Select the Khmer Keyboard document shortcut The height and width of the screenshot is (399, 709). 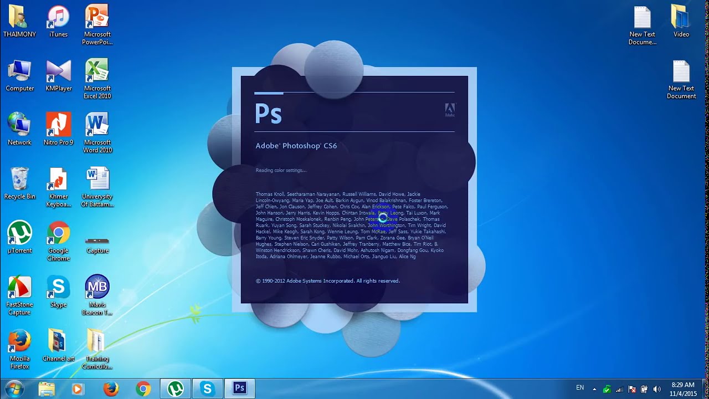point(58,188)
